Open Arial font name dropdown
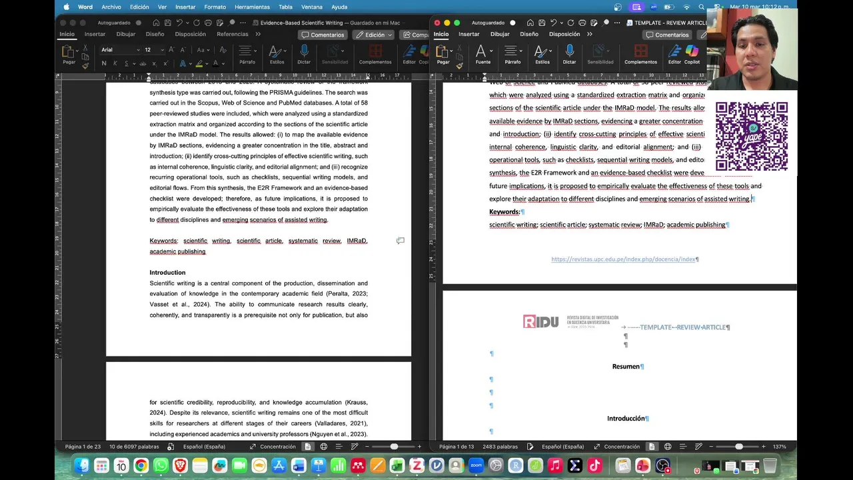The image size is (853, 480). click(139, 49)
